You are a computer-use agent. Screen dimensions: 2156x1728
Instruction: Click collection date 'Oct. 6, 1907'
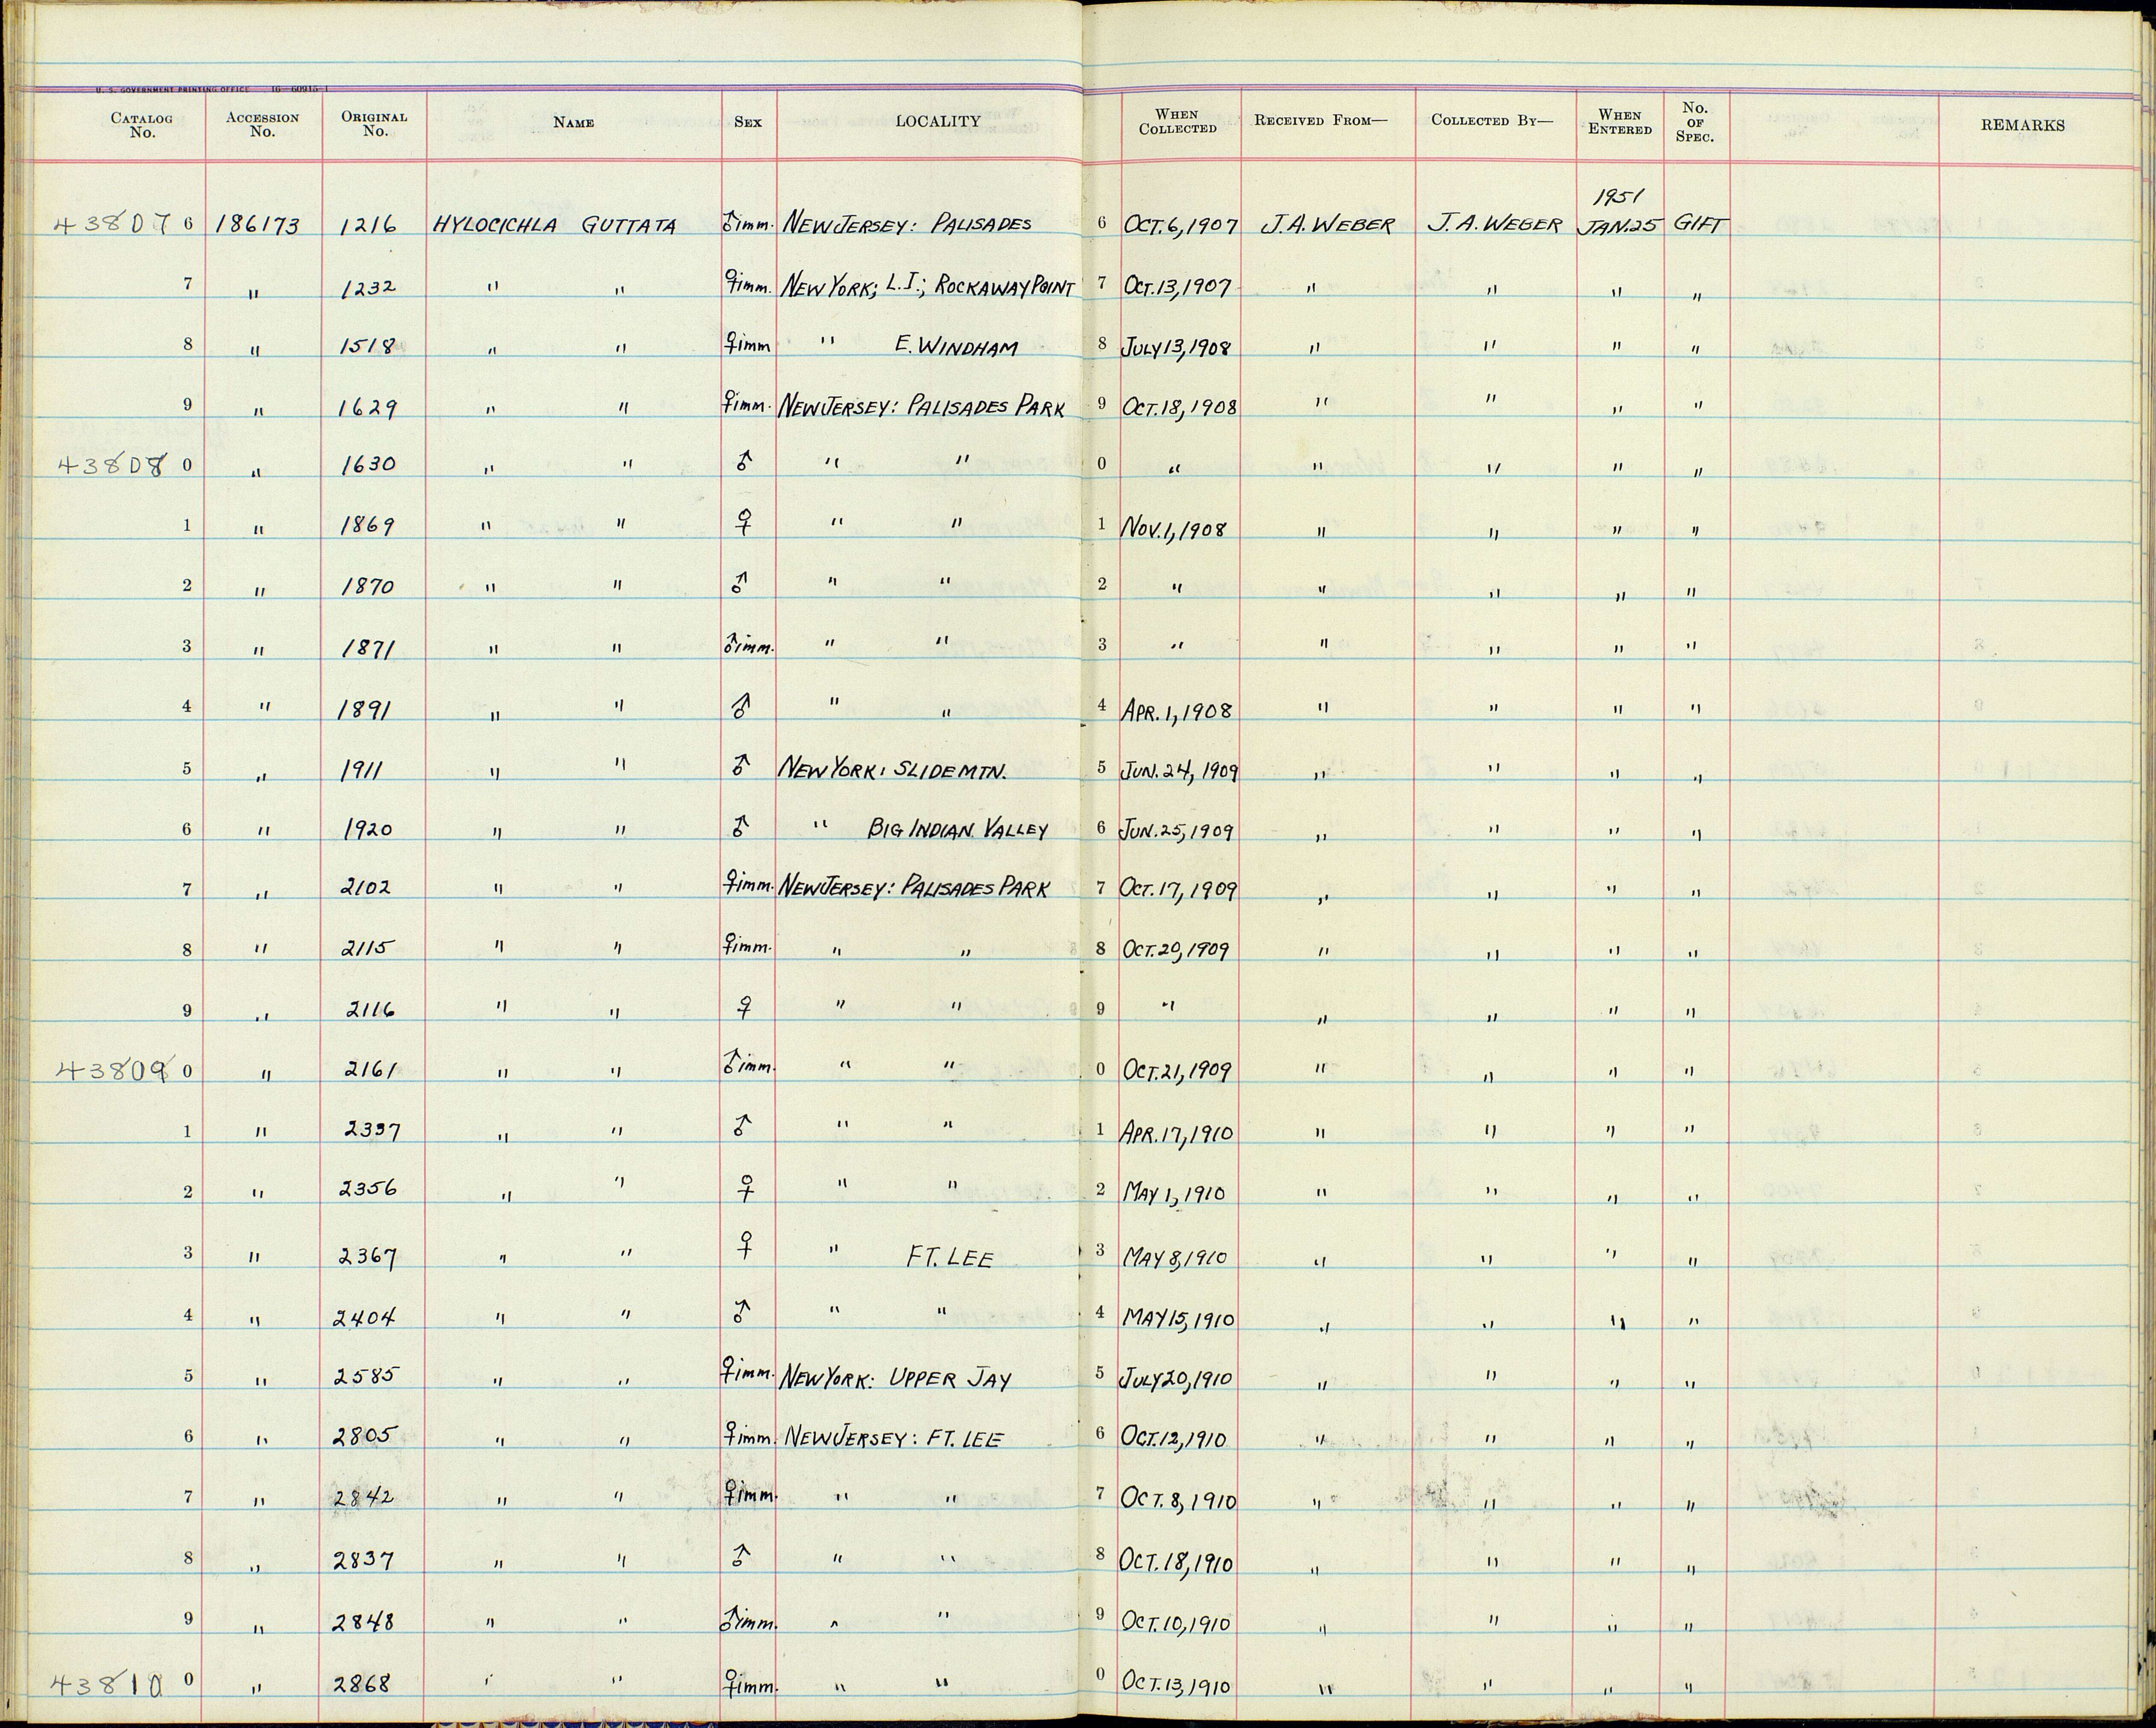pyautogui.click(x=1180, y=226)
